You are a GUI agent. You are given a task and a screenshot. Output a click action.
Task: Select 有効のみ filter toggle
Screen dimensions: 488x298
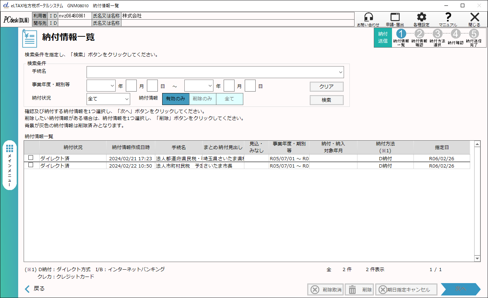coord(176,99)
